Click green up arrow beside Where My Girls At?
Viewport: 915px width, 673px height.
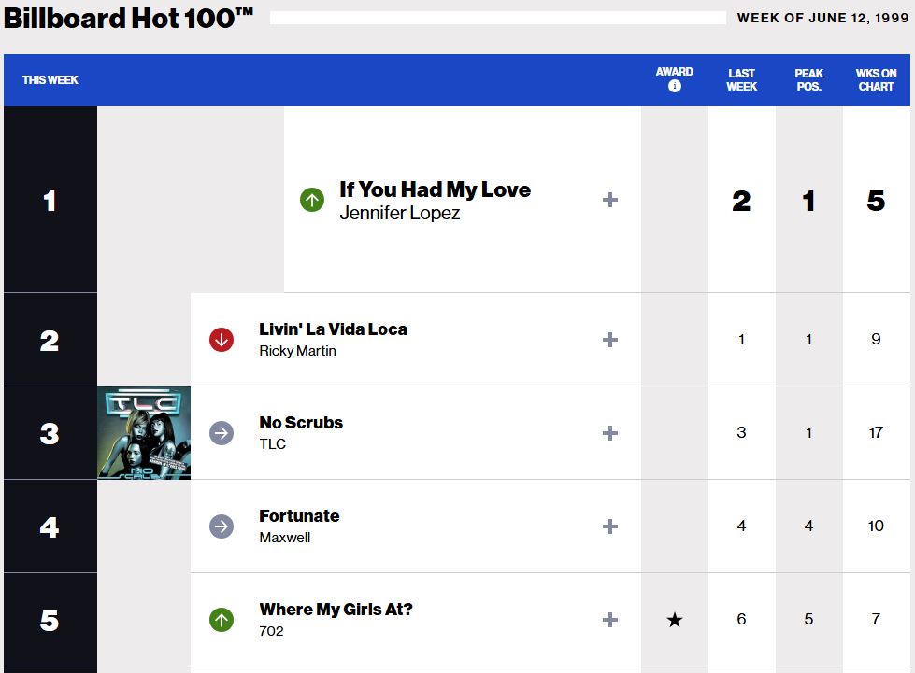point(222,620)
